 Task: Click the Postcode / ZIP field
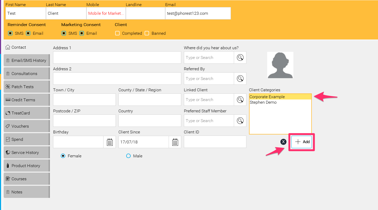(84, 121)
